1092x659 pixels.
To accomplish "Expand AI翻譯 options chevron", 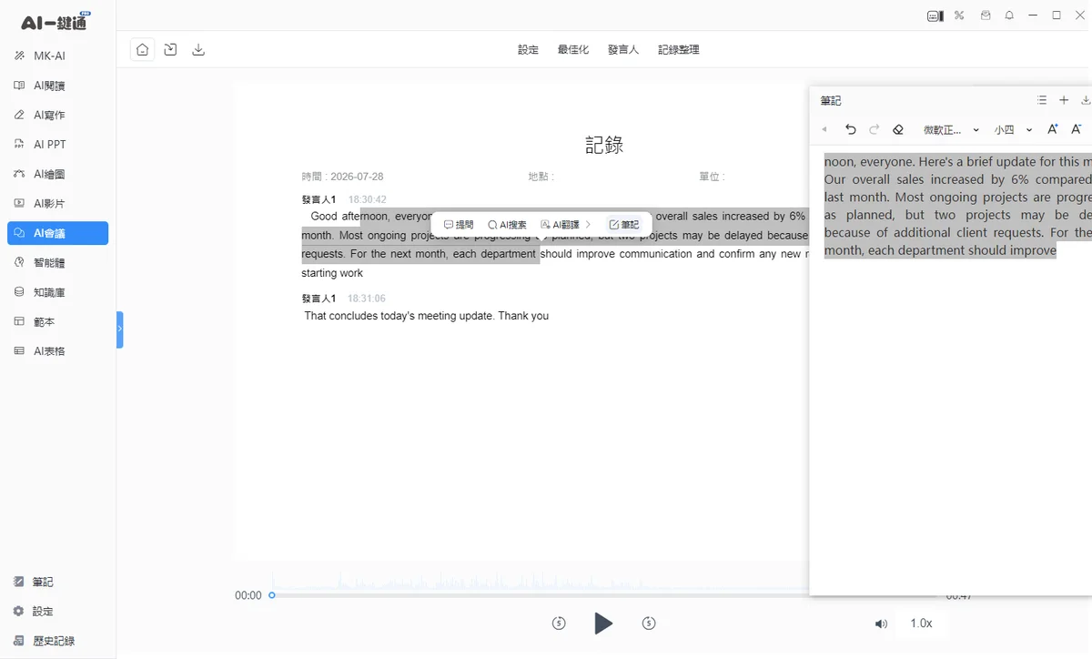I will (589, 225).
